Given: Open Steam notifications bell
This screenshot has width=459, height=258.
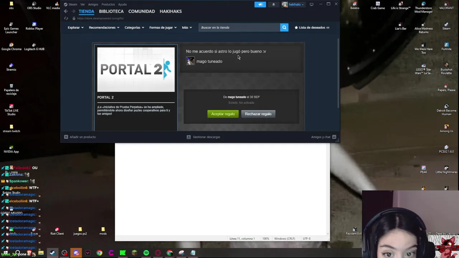Looking at the screenshot, I should 274,4.
